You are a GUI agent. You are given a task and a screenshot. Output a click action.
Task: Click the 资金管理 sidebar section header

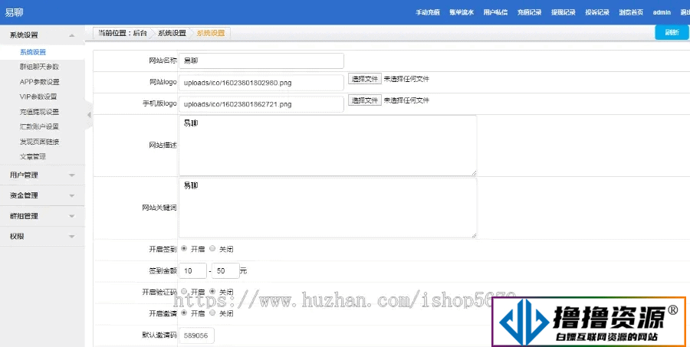point(42,195)
